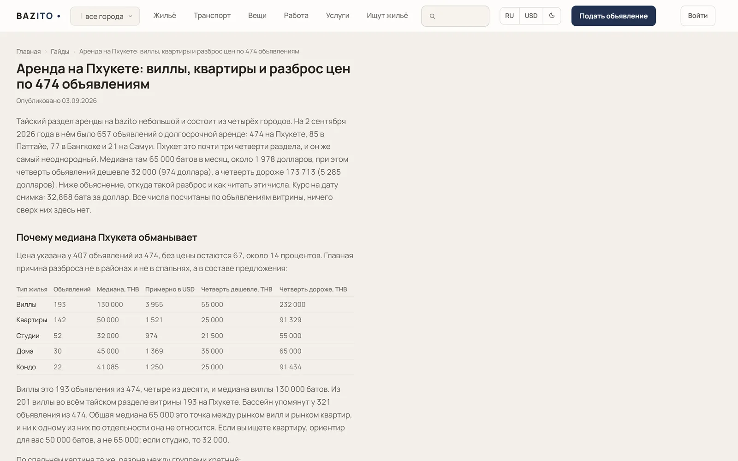738x461 pixels.
Task: Click the Виллы row label
Action: [26, 304]
